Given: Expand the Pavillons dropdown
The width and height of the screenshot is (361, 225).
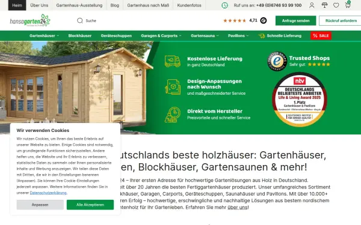Looking at the screenshot, I should click(238, 35).
